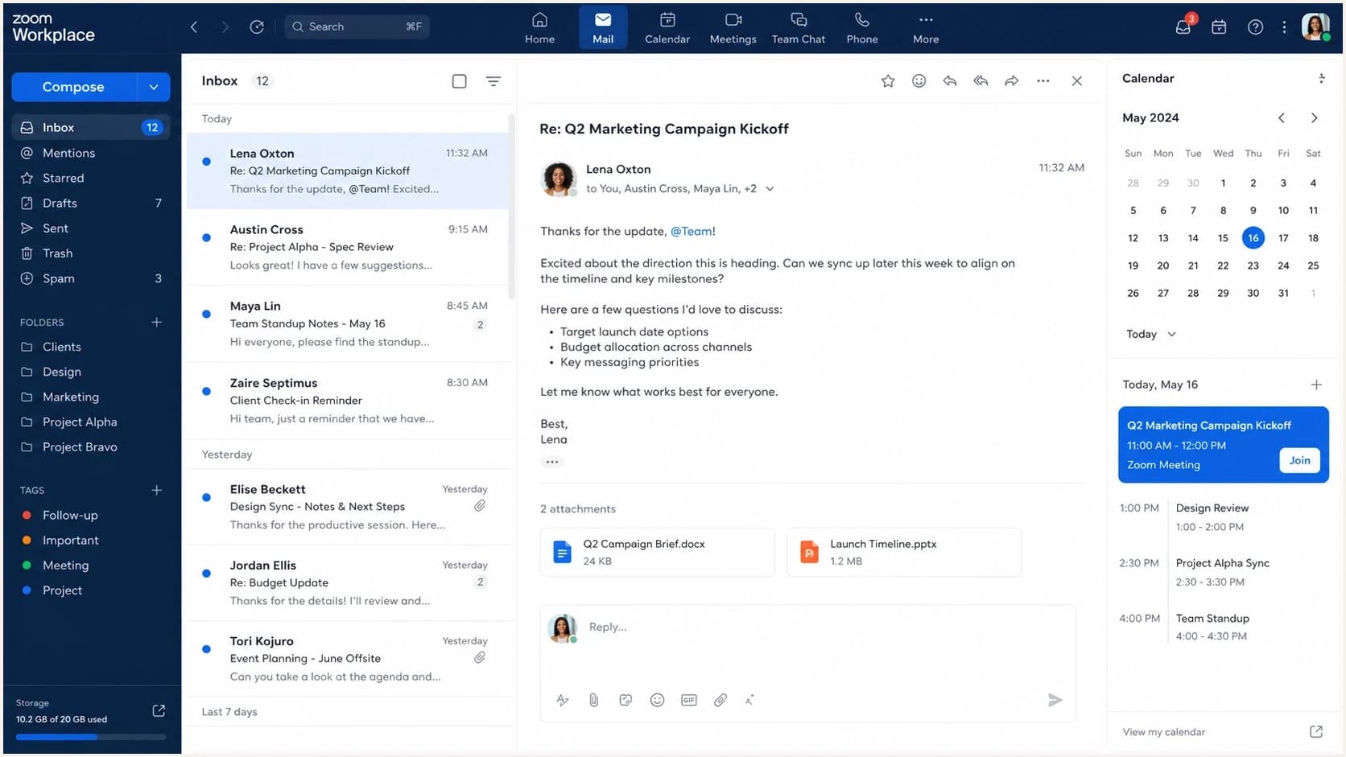Toggle unread dot on Maya Lin email
This screenshot has width=1346, height=757.
pos(207,314)
